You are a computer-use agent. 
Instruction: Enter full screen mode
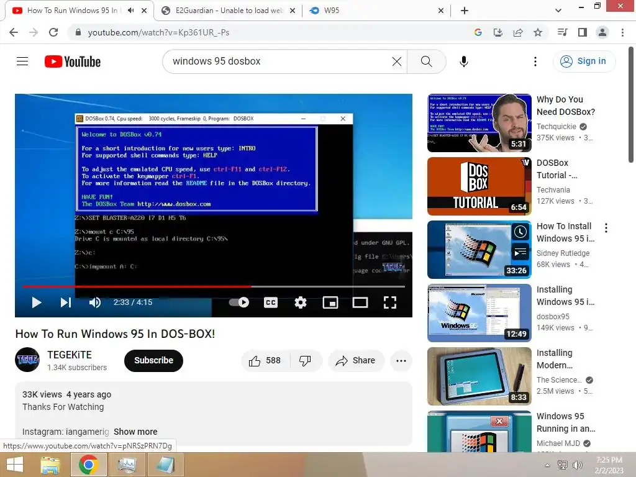click(390, 302)
